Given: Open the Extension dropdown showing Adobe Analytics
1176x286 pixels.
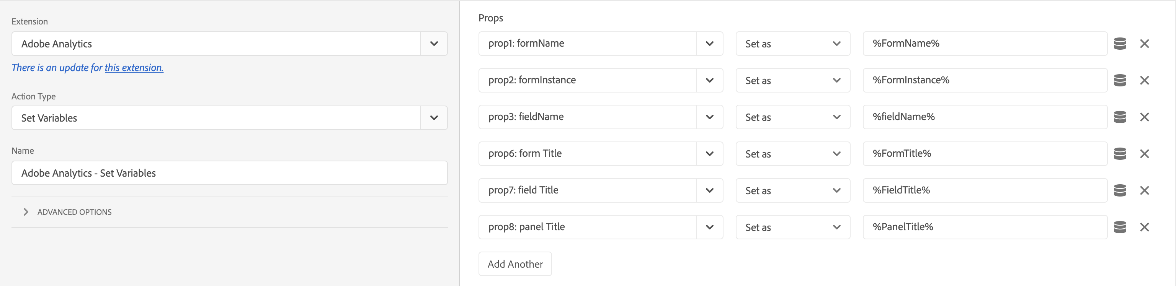Looking at the screenshot, I should click(434, 44).
